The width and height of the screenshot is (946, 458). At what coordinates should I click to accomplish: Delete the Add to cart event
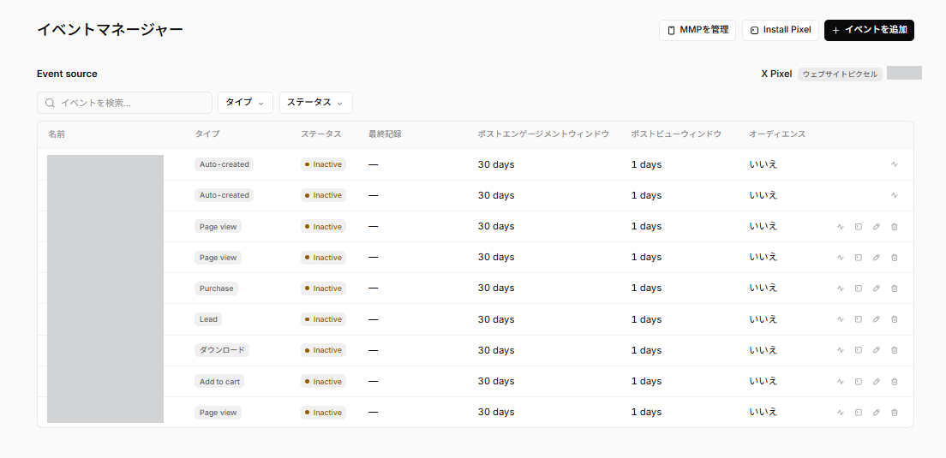click(894, 382)
